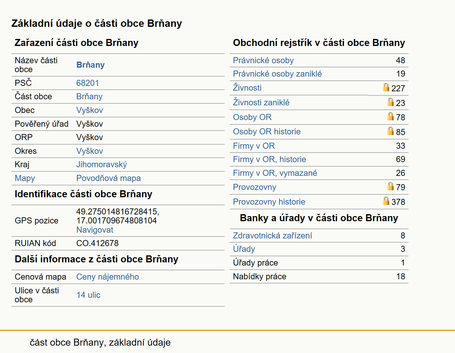Viewport: 455px width, 353px height.
Task: Open postal code 68201 link
Action: tap(88, 83)
